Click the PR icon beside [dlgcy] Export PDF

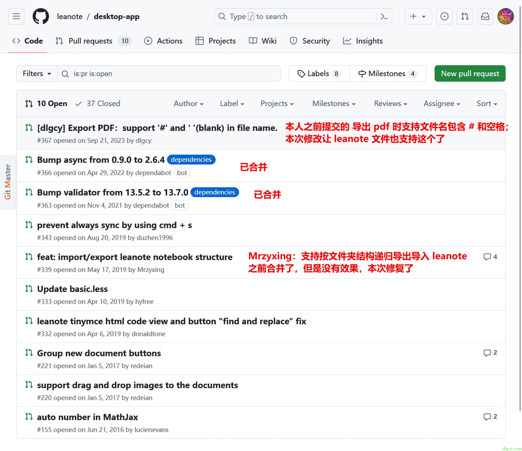(x=29, y=127)
